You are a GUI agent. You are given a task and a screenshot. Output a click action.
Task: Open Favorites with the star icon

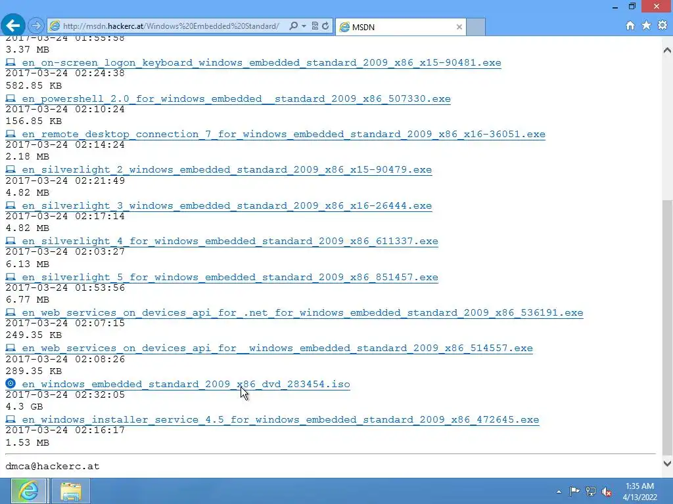point(647,26)
